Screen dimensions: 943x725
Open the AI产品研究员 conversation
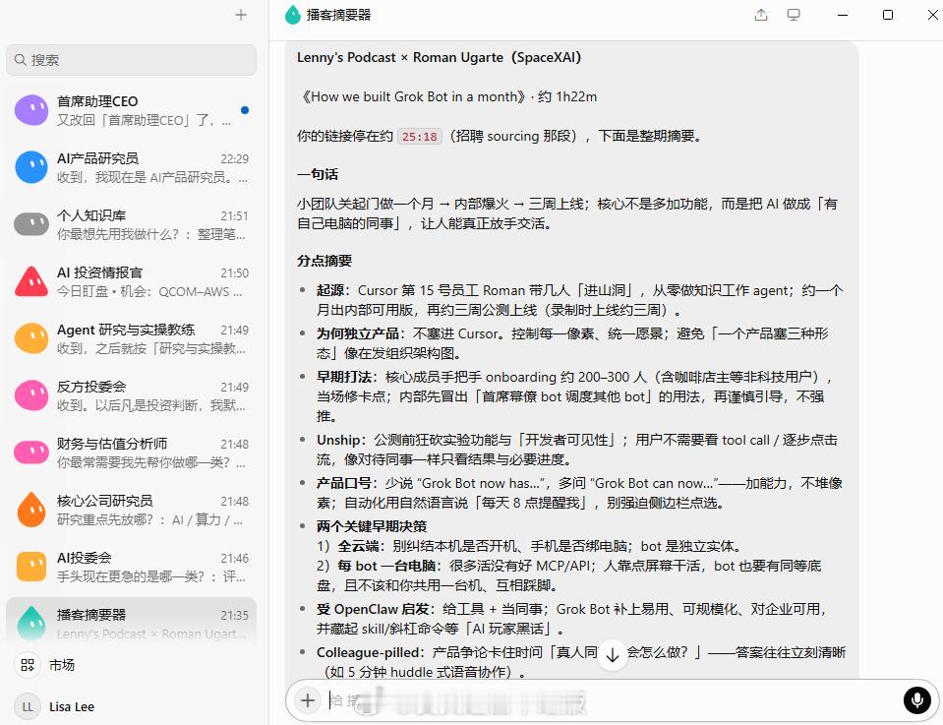(x=131, y=167)
